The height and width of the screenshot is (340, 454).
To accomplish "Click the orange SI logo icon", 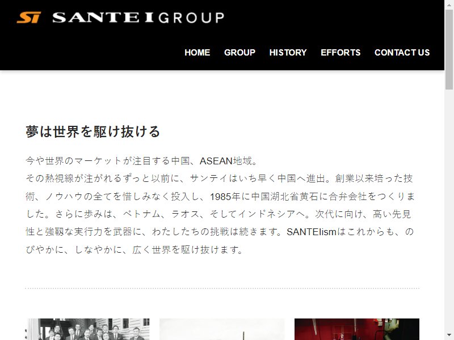I will click(x=29, y=18).
